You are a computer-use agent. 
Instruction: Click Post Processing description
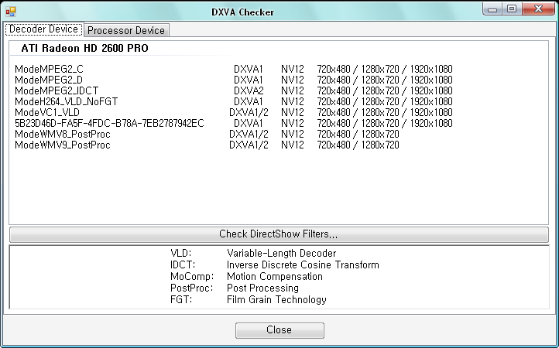262,288
